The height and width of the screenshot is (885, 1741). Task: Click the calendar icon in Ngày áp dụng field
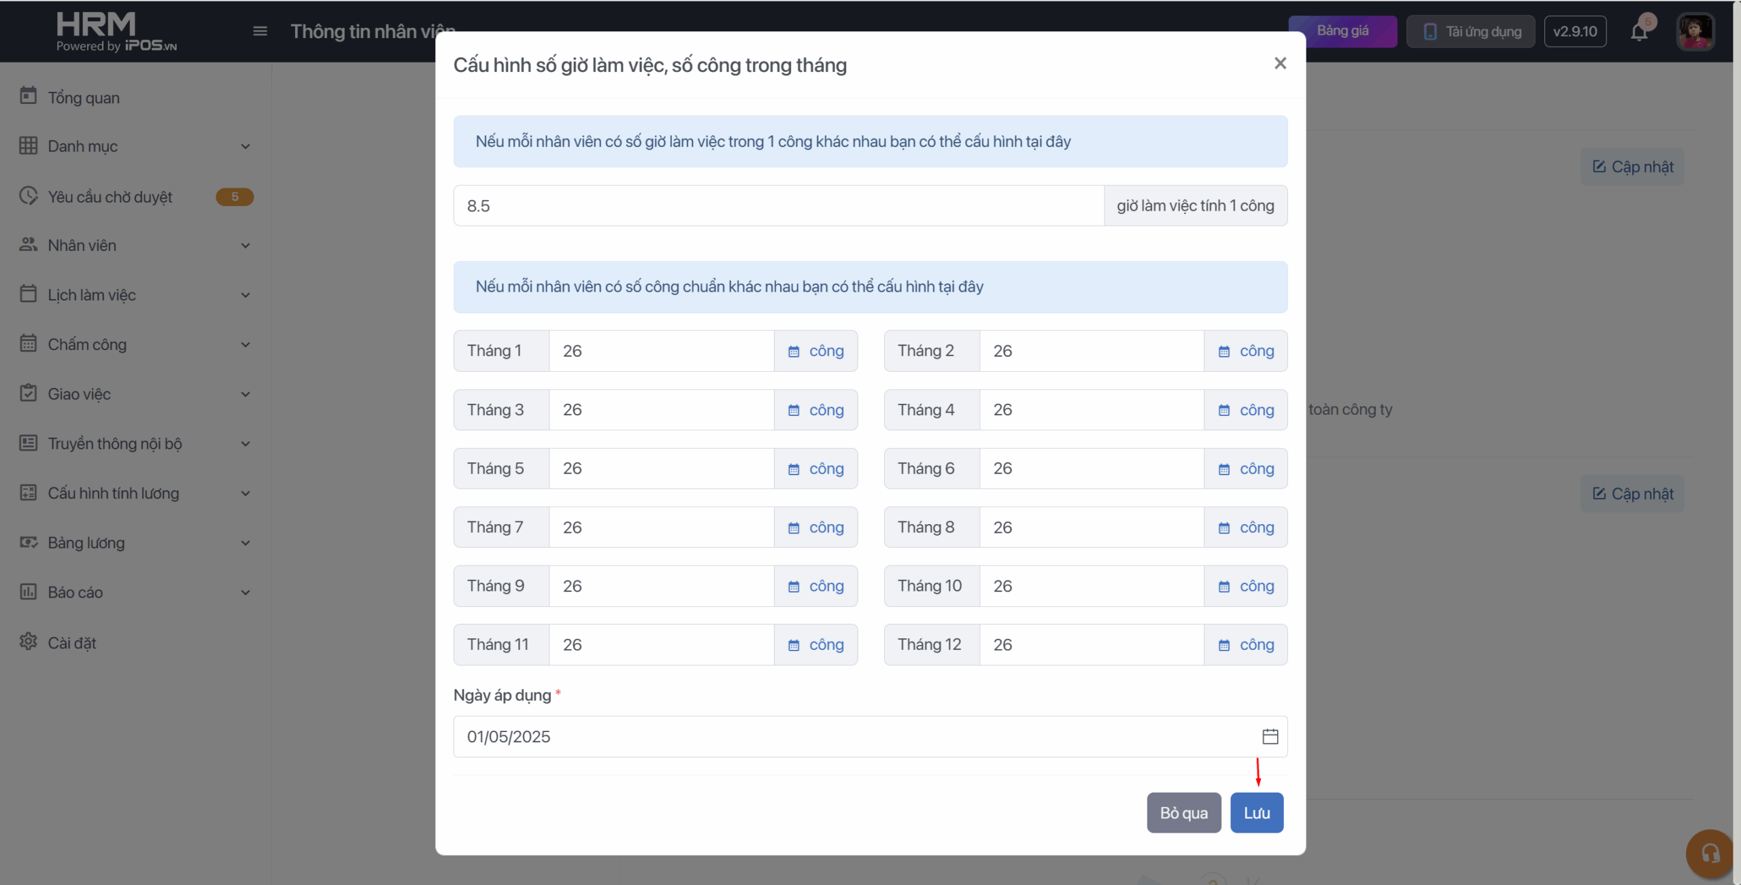coord(1270,736)
